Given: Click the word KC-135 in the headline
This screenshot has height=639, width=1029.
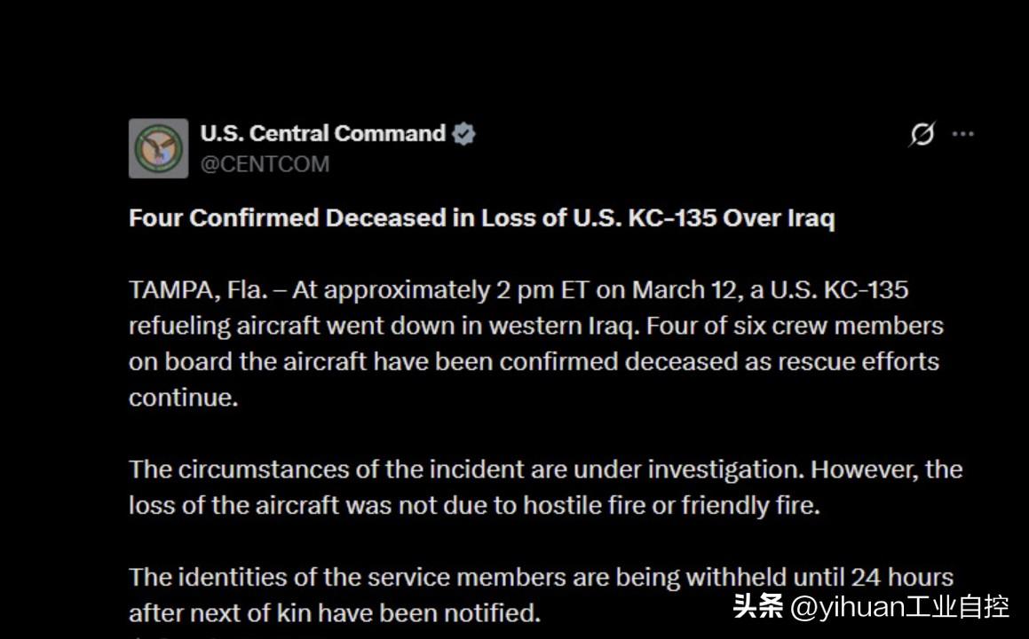Looking at the screenshot, I should (672, 217).
